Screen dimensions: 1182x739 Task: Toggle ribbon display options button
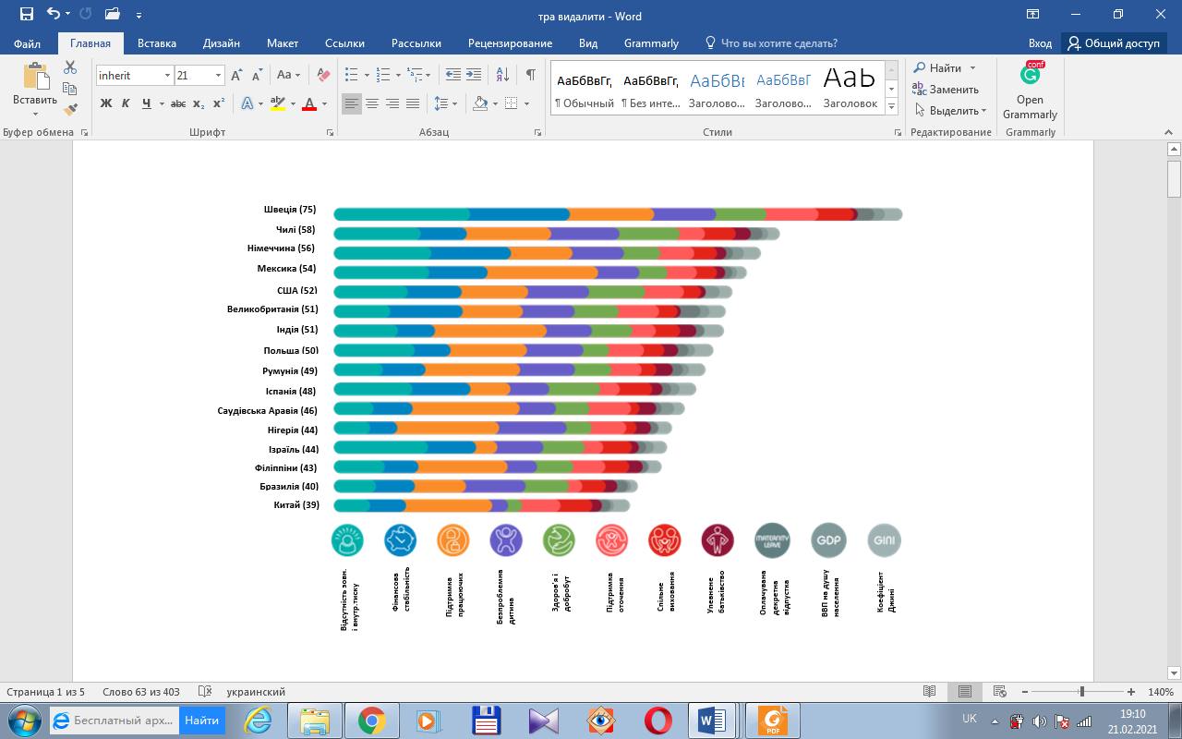[x=1032, y=15]
